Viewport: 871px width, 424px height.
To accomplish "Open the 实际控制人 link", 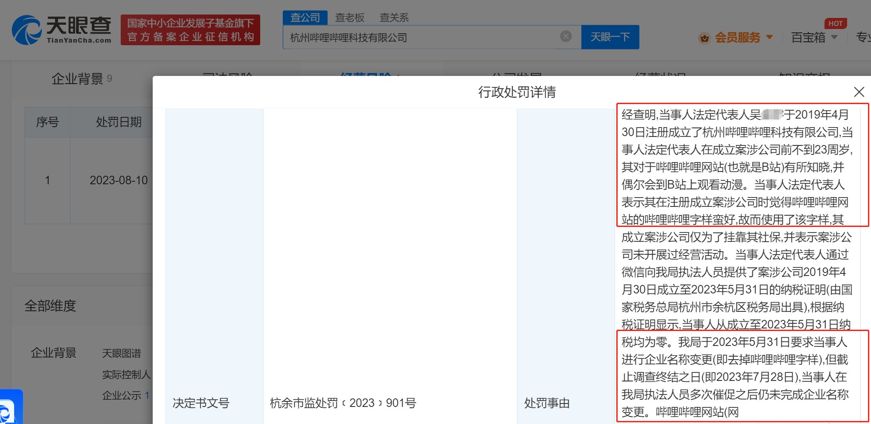I will pos(126,375).
